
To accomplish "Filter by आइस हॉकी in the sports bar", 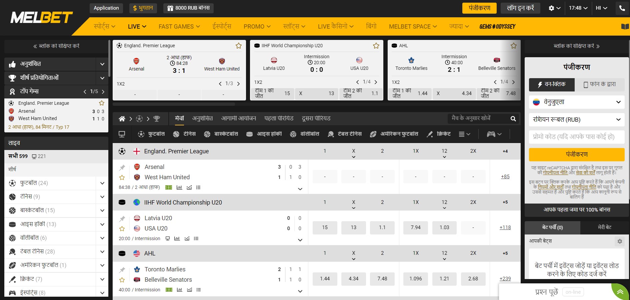I will pyautogui.click(x=264, y=134).
